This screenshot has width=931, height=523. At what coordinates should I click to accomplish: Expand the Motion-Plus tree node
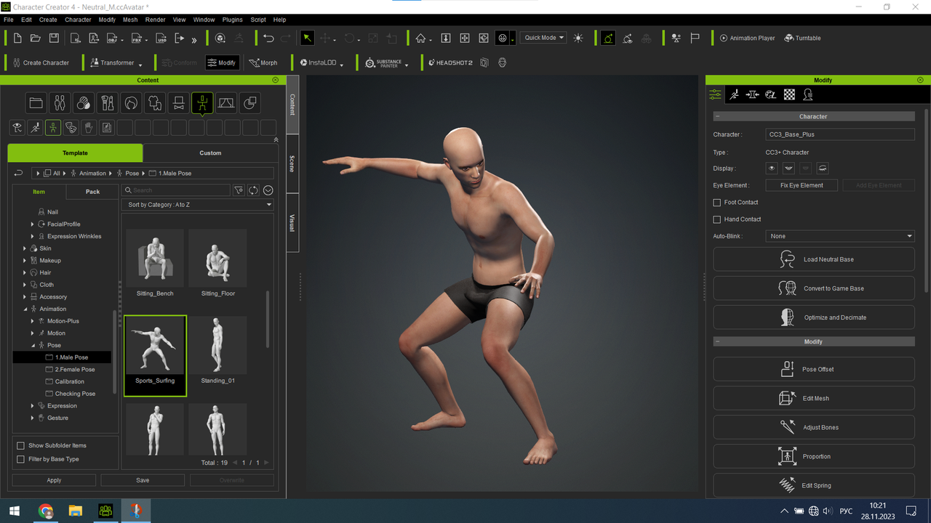point(33,321)
